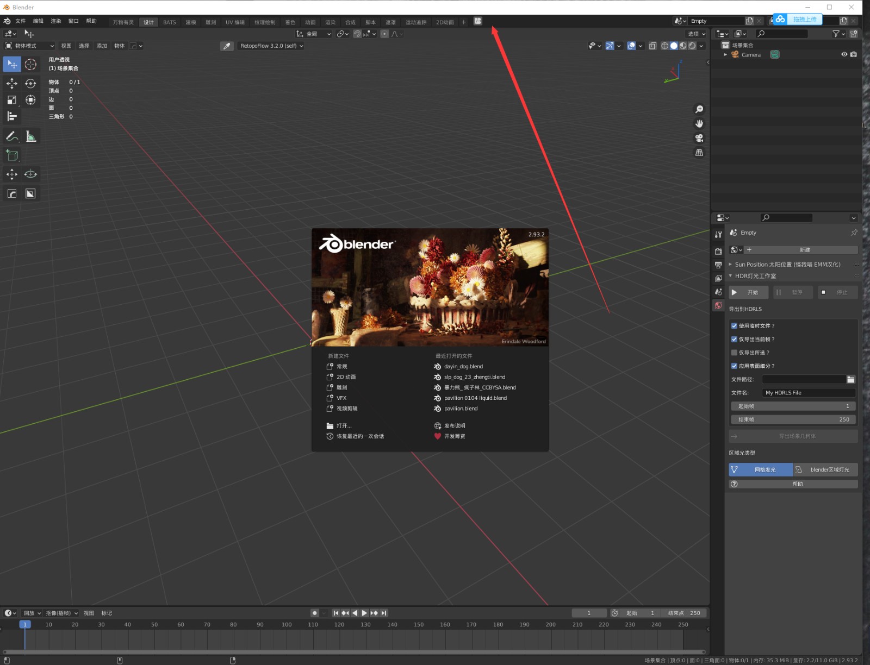Switch to the UV 编辑 workspace tab
870x665 pixels.
[235, 22]
